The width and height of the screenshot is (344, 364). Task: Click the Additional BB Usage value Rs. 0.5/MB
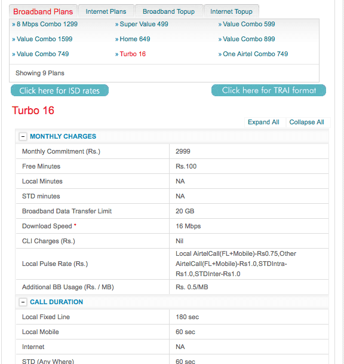pyautogui.click(x=192, y=287)
